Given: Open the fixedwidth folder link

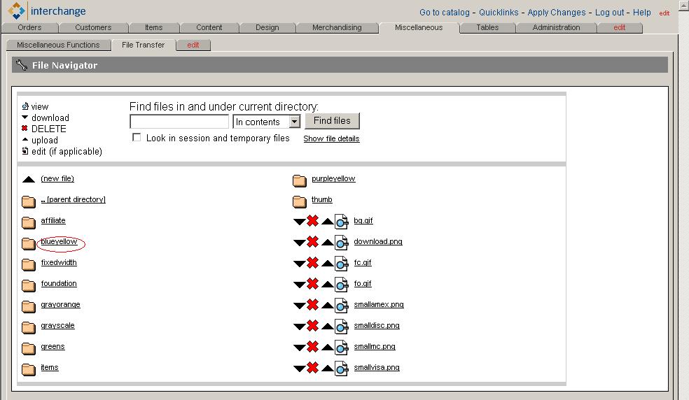Looking at the screenshot, I should 59,262.
